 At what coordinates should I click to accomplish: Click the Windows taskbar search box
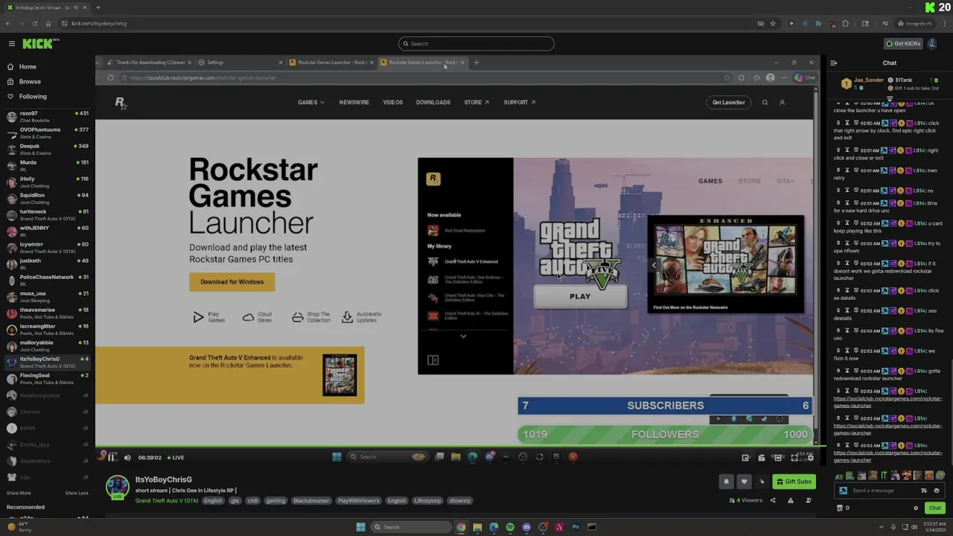pyautogui.click(x=412, y=527)
